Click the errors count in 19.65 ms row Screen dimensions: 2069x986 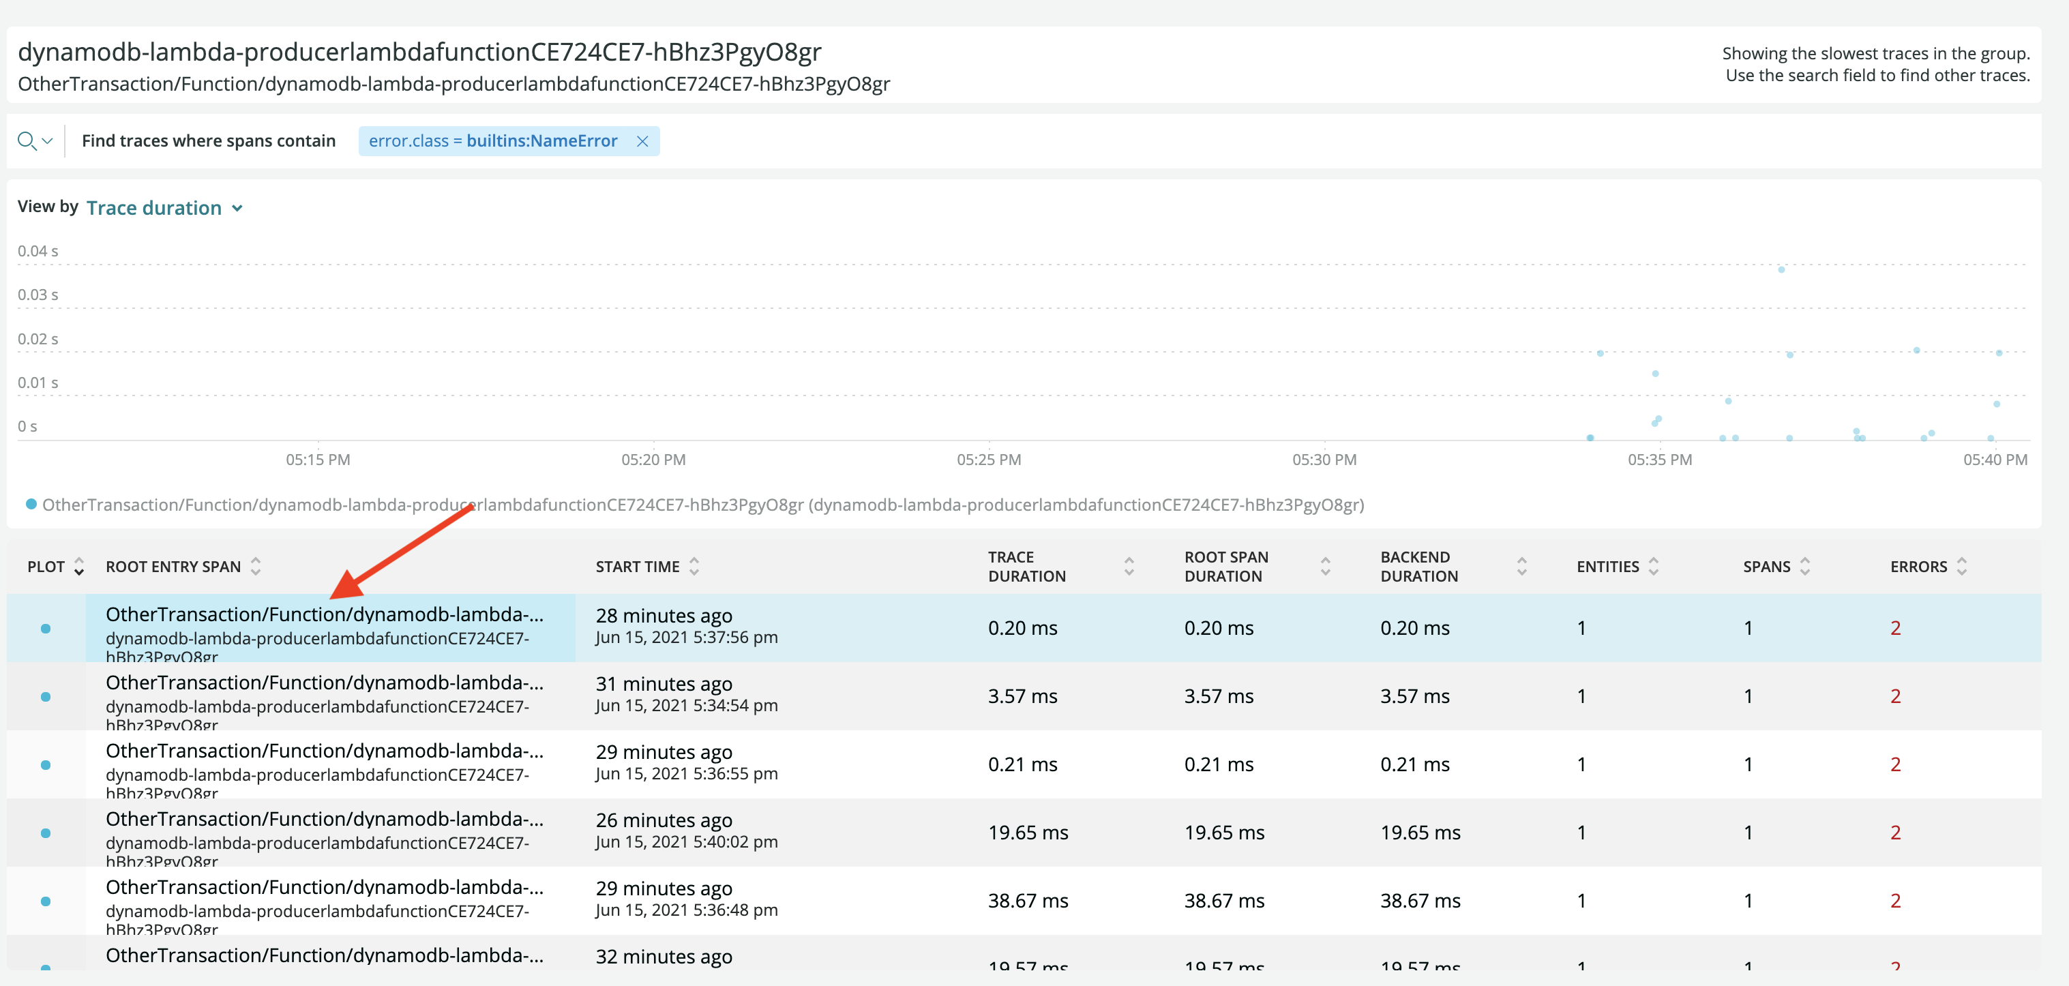click(x=1896, y=833)
